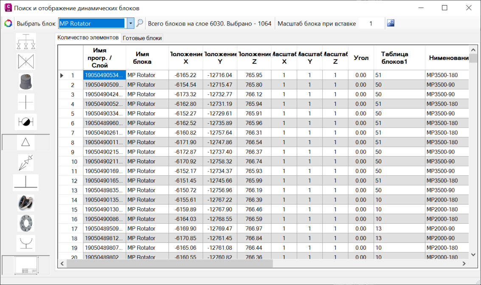Select the half-filled circle symbol block
The image size is (481, 285).
pyautogui.click(x=26, y=122)
